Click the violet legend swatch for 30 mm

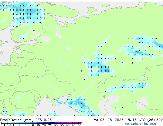58,123
